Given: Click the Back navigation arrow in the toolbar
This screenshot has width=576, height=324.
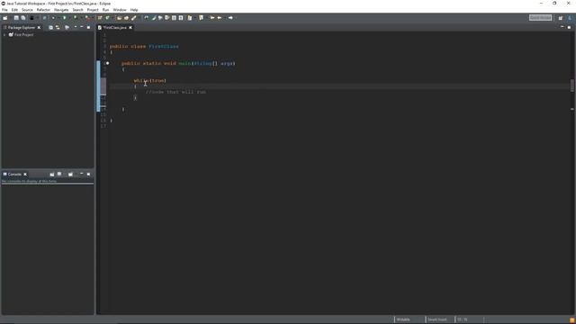Looking at the screenshot, I should (x=220, y=18).
